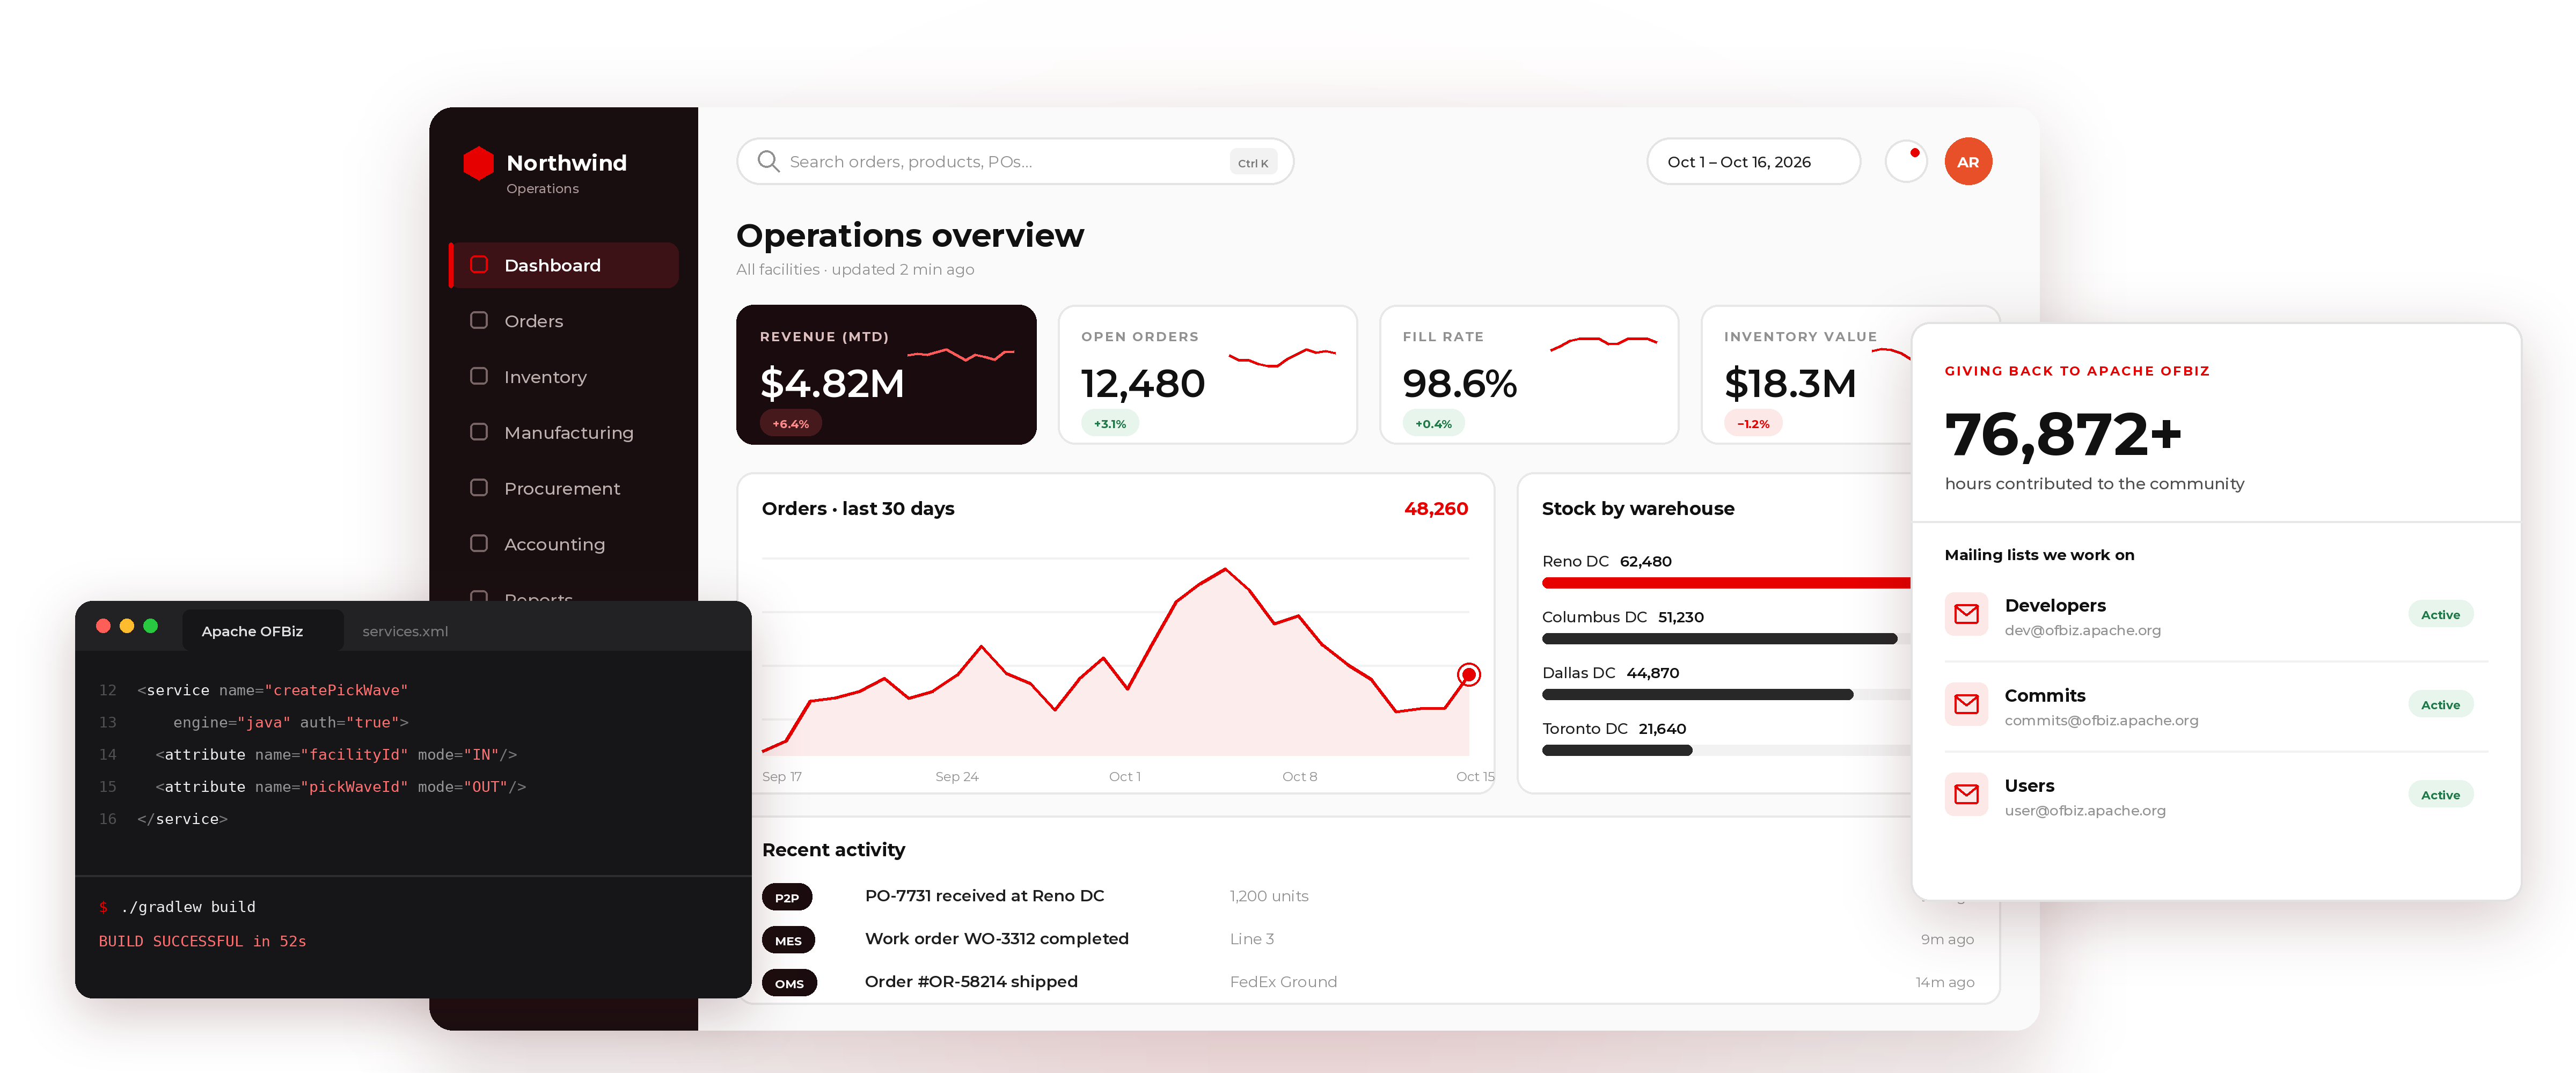The width and height of the screenshot is (2576, 1073).
Task: Click the 48,260 orders total
Action: click(1435, 508)
